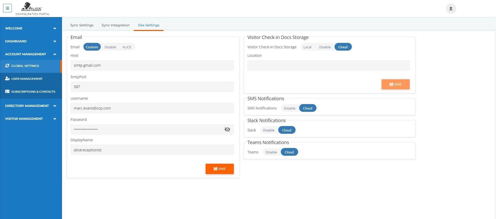Open the Site Settings tab
The height and width of the screenshot is (219, 496).
(x=149, y=25)
